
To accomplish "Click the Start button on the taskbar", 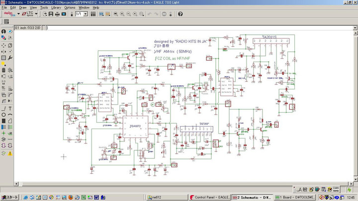I will click(x=9, y=197).
